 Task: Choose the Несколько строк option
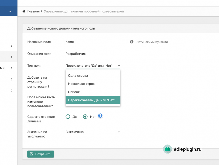[x=93, y=84]
